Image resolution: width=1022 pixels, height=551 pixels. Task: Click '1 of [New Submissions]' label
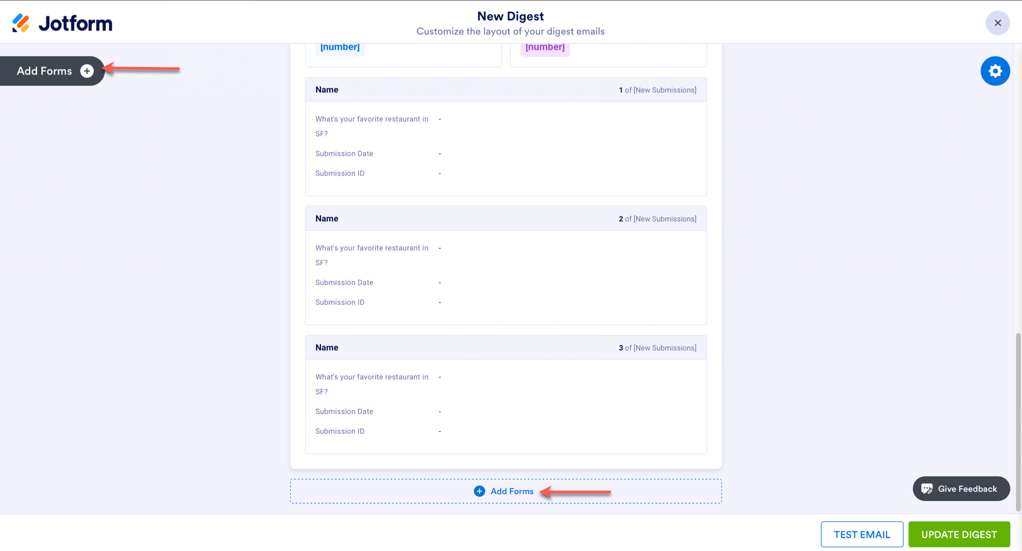pyautogui.click(x=658, y=90)
